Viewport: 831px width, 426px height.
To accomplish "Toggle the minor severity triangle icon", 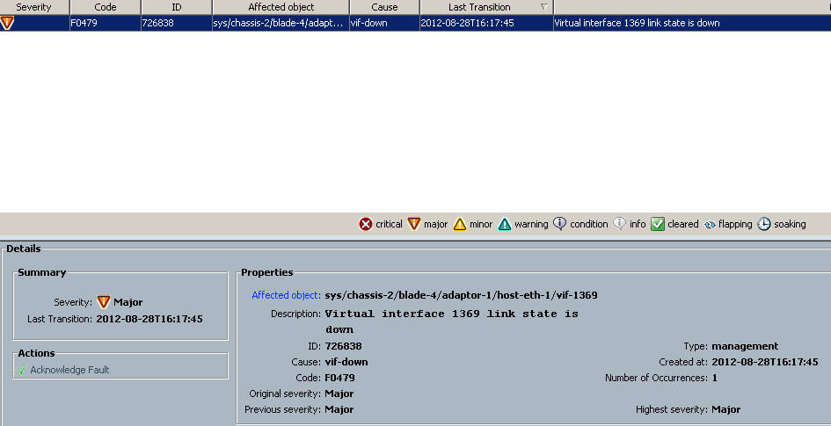I will (460, 224).
